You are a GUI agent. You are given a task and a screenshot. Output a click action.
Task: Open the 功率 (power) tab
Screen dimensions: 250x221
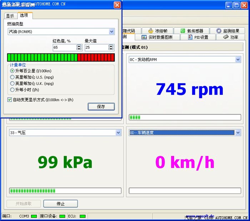pyautogui.click(x=231, y=37)
